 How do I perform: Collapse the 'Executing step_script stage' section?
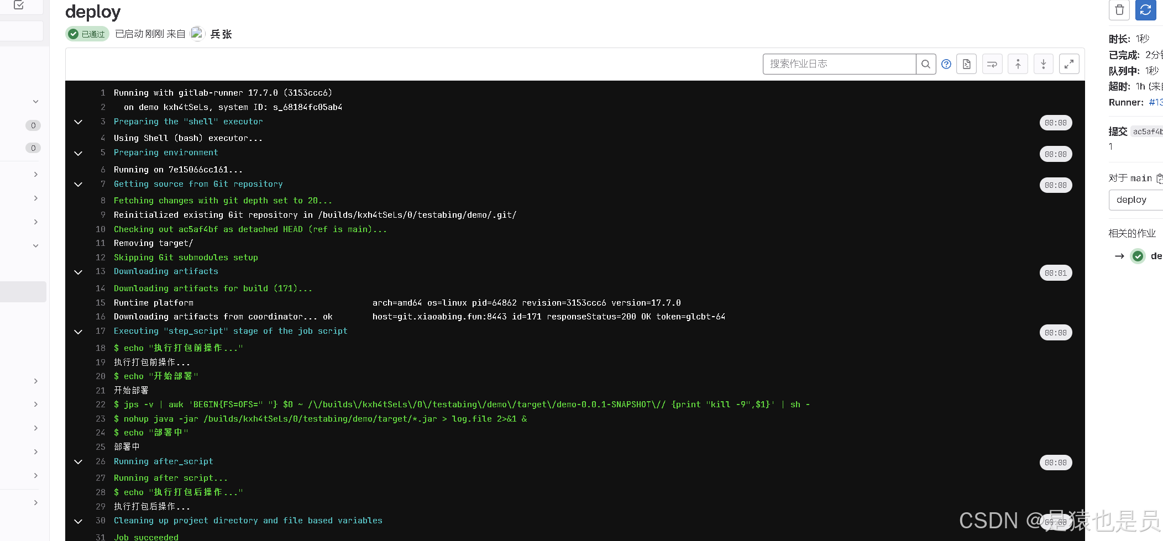click(x=78, y=332)
